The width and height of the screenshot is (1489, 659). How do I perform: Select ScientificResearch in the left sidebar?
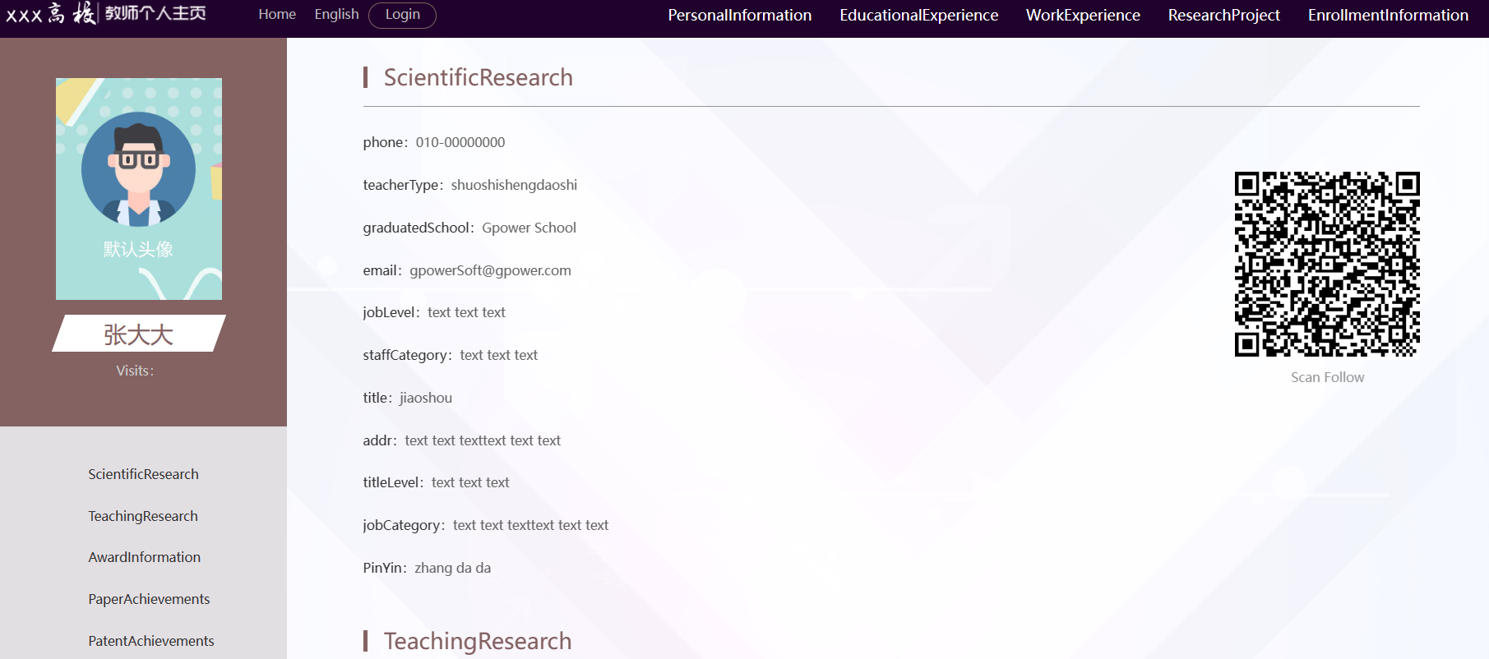[x=143, y=474]
